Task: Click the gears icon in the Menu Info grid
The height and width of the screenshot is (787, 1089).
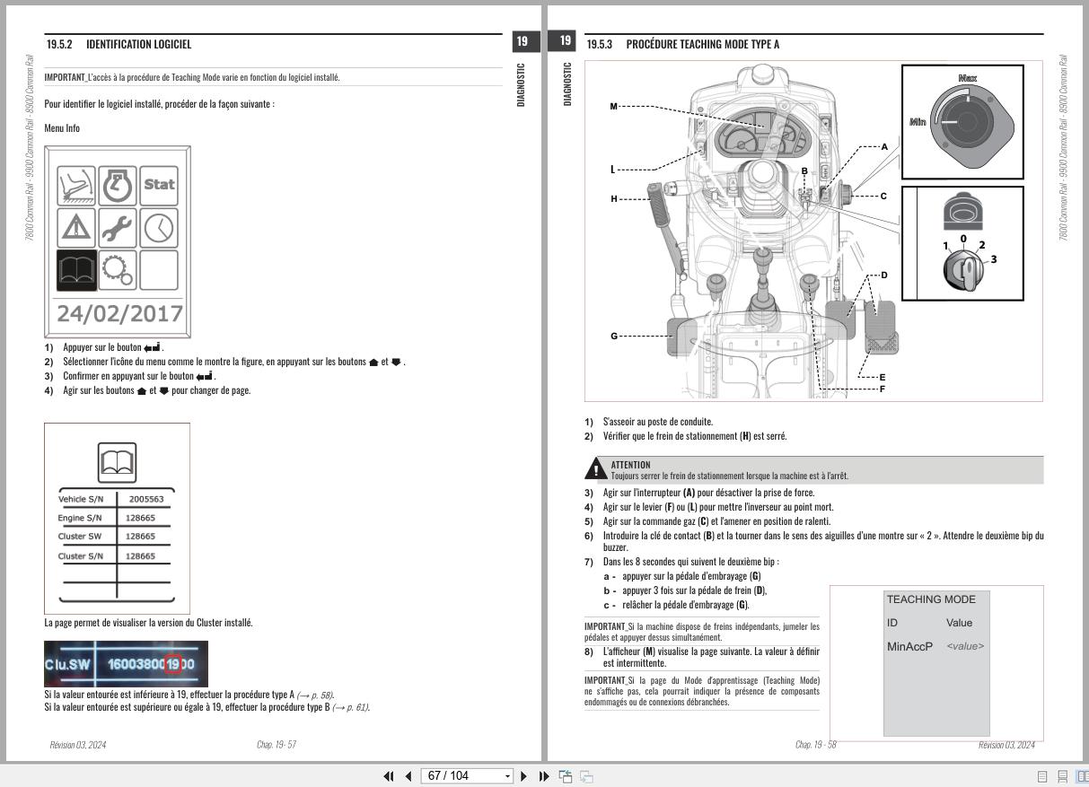Action: (116, 271)
